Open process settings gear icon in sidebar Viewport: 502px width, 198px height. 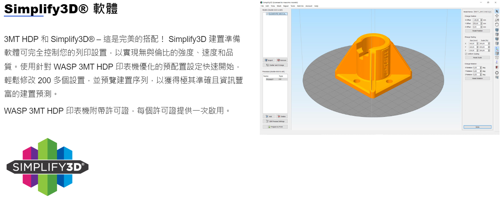point(497,73)
